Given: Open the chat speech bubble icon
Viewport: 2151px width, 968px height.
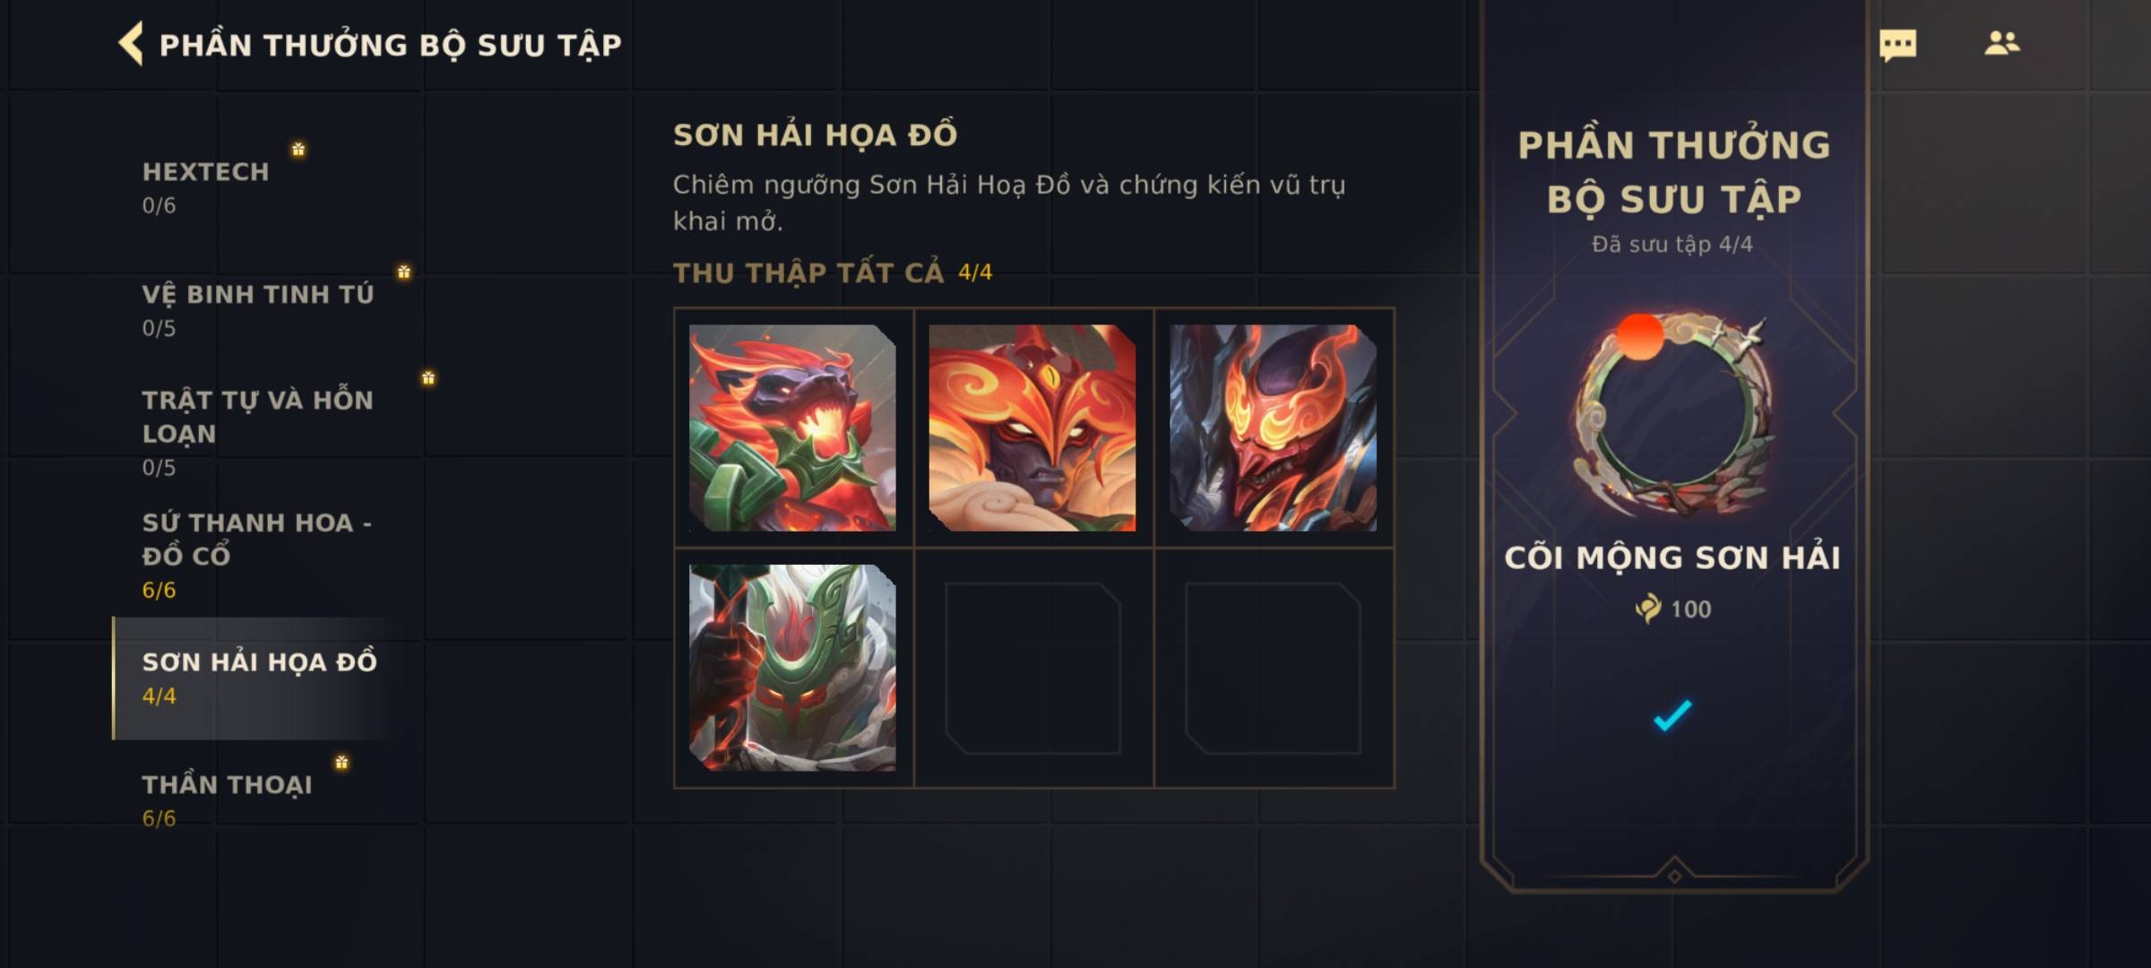Looking at the screenshot, I should [x=1897, y=45].
